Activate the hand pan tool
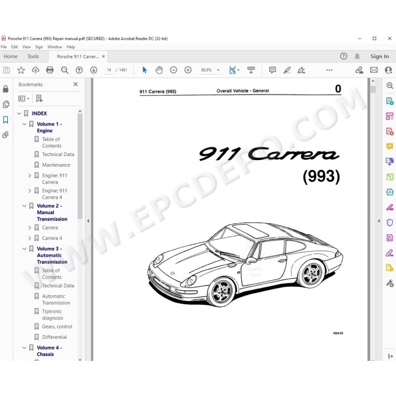The image size is (396, 396). (159, 70)
